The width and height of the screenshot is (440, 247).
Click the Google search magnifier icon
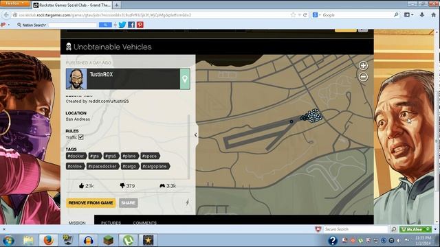396,15
